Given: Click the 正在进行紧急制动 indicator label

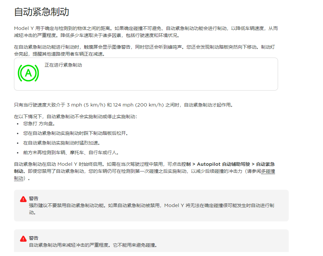Looking at the screenshot, I should (x=63, y=65).
